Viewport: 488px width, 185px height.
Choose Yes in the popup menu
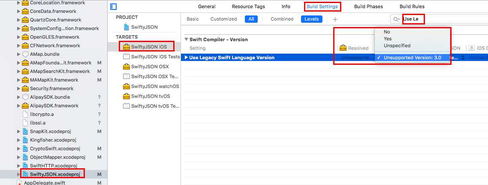(413, 39)
